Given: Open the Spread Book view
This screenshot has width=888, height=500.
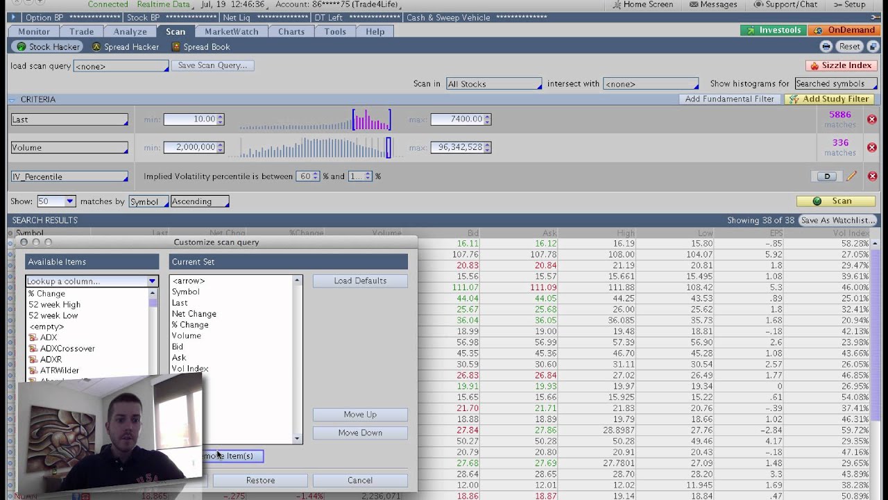Looking at the screenshot, I should pyautogui.click(x=200, y=47).
